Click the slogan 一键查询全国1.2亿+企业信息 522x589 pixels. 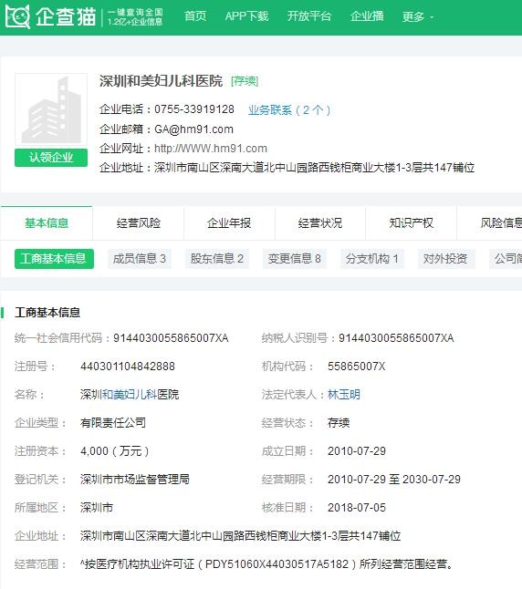[x=135, y=17]
